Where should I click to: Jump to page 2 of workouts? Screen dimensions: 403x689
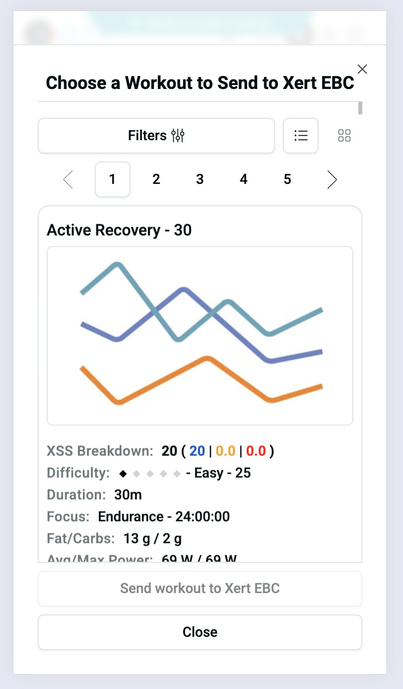click(x=156, y=179)
